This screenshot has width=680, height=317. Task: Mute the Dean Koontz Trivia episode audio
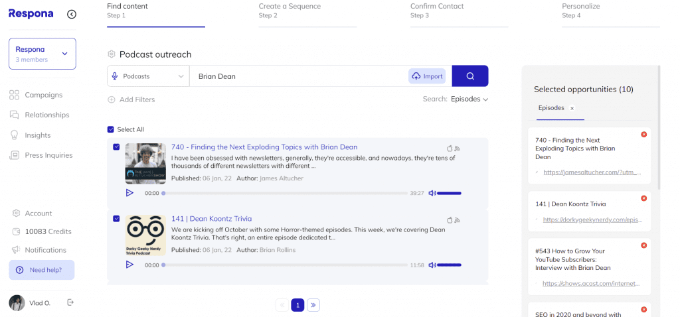432,265
